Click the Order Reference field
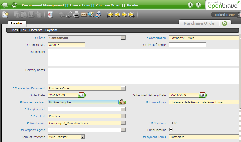 point(188,45)
